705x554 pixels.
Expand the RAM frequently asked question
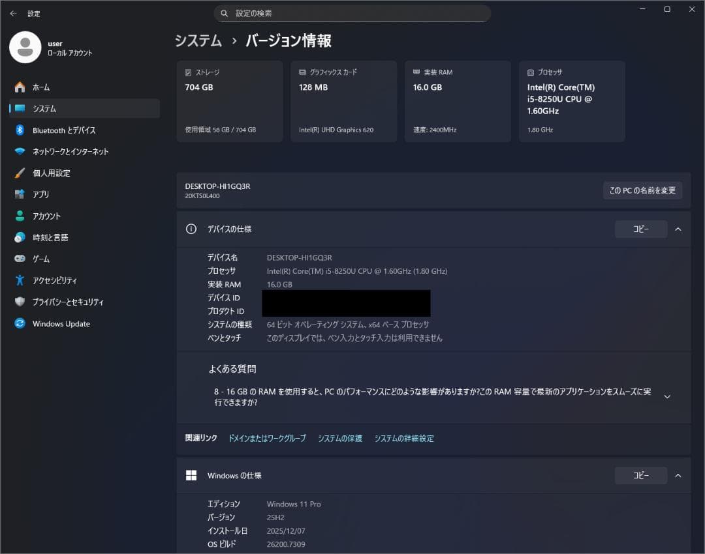667,396
